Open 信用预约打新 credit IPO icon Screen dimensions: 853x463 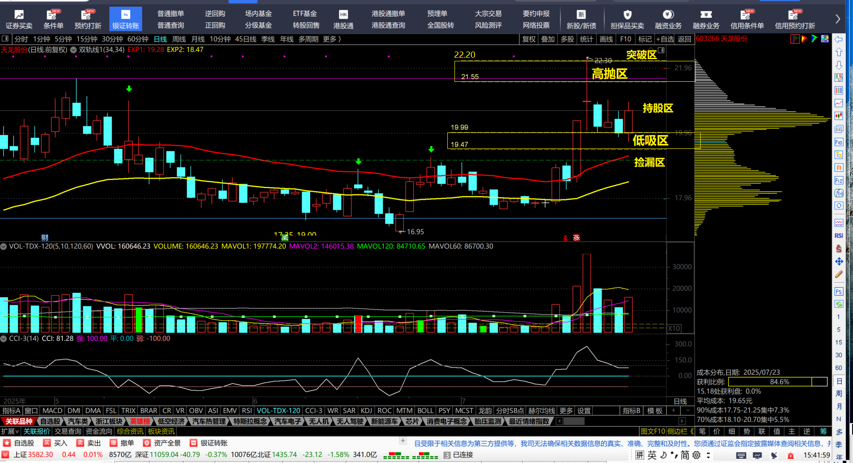coord(795,20)
